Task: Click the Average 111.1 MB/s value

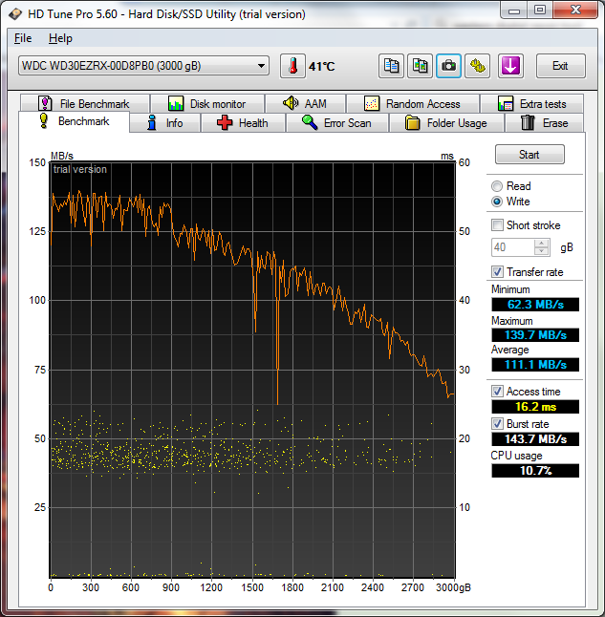Action: (x=535, y=365)
